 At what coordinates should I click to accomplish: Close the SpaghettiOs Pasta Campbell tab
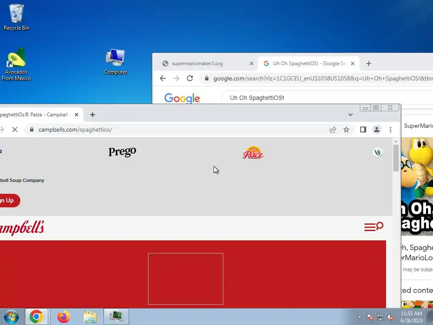pyautogui.click(x=77, y=115)
